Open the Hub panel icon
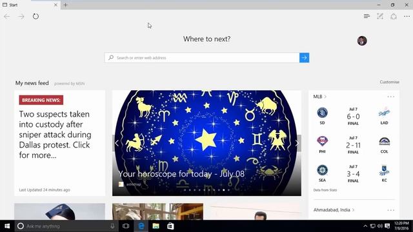The image size is (413, 232). pyautogui.click(x=367, y=16)
